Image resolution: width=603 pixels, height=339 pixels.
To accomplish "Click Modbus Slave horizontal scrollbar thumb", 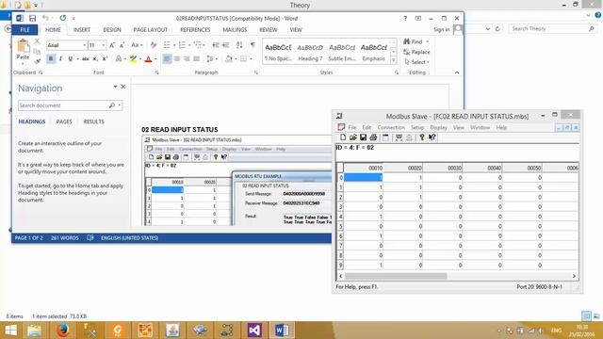I will (x=396, y=276).
